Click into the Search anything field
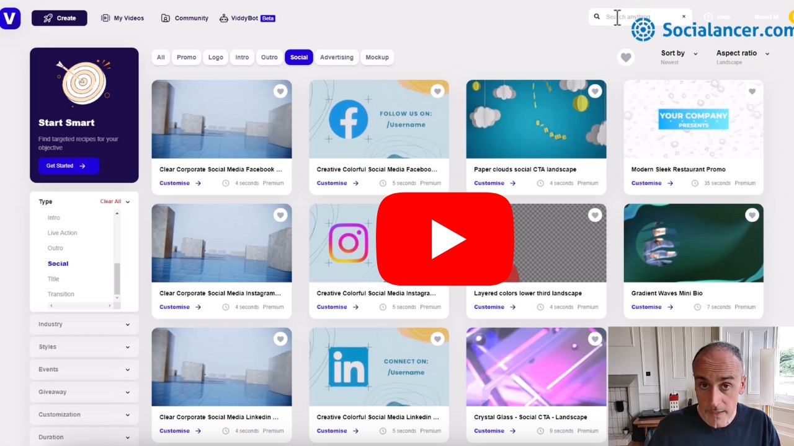The width and height of the screenshot is (794, 446). [641, 17]
